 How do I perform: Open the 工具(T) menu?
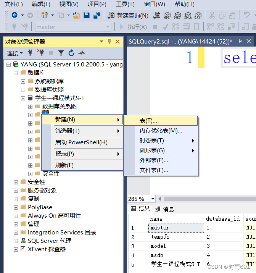tap(125, 4)
